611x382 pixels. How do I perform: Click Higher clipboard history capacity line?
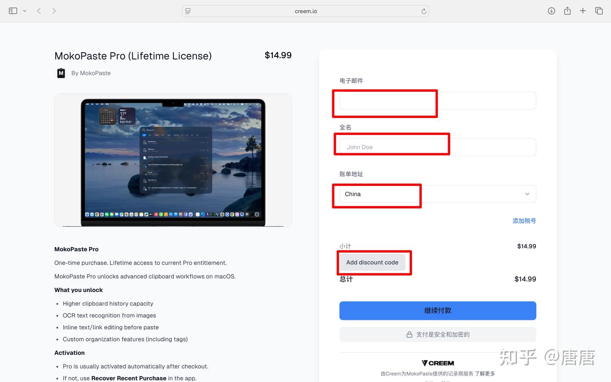108,303
